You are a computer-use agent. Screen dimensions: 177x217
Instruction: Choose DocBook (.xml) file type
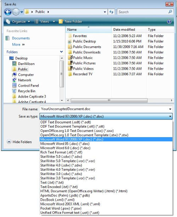106,200
